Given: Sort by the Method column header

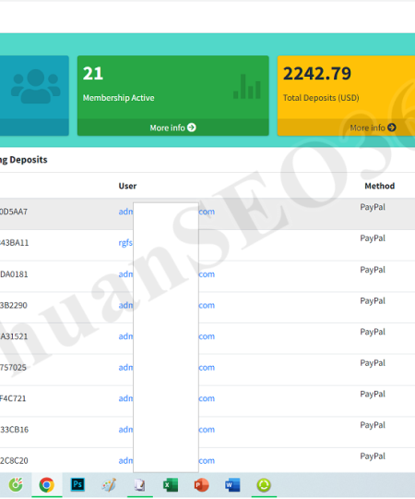Looking at the screenshot, I should pos(379,186).
